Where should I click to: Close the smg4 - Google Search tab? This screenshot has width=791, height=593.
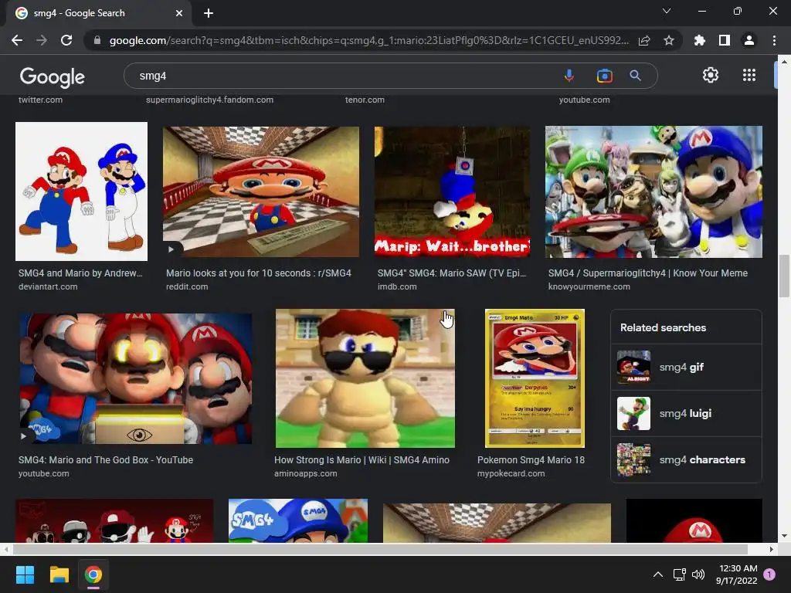pos(178,13)
